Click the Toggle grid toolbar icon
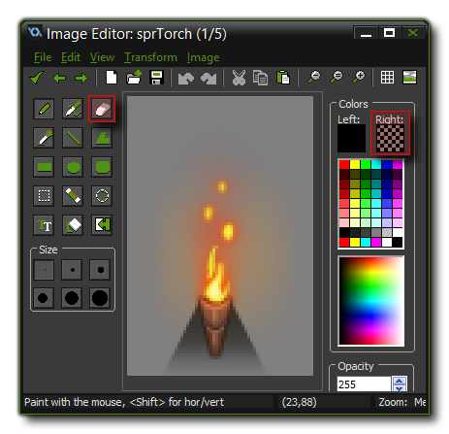449x434 pixels. [x=387, y=78]
